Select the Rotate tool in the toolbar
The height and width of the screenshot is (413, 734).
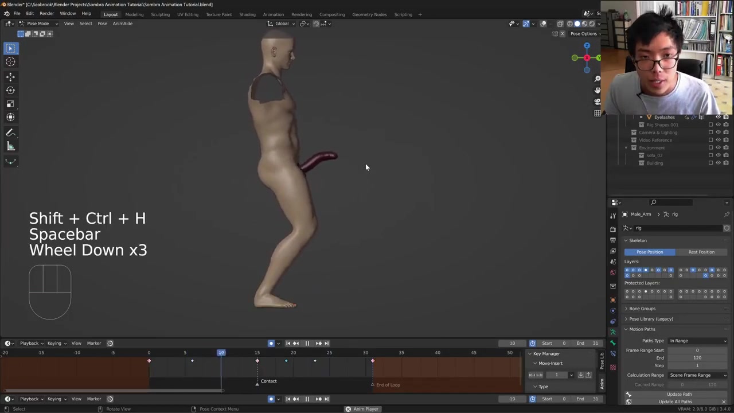pyautogui.click(x=10, y=90)
